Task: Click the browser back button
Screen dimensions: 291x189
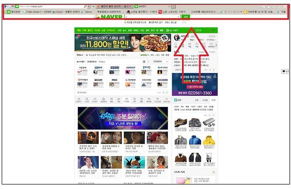Action: pos(4,6)
